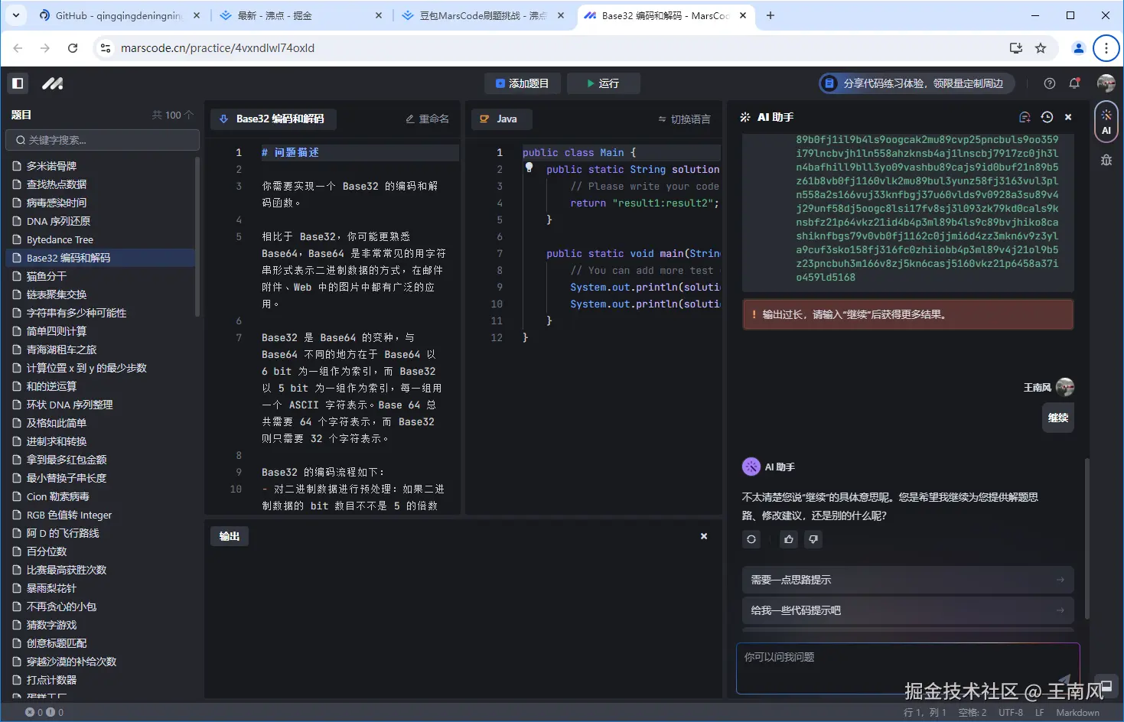Regenerate the AI response
Screen dimensions: 1124x722
click(x=751, y=539)
